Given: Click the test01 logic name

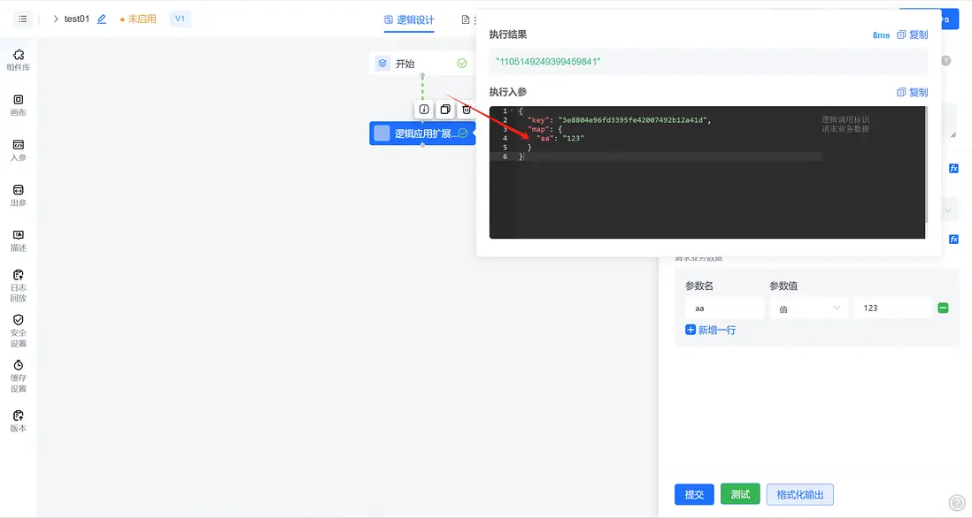Looking at the screenshot, I should (x=77, y=19).
